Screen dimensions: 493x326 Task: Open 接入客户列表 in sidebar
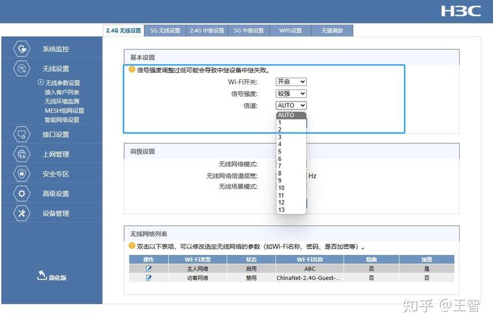[62, 92]
